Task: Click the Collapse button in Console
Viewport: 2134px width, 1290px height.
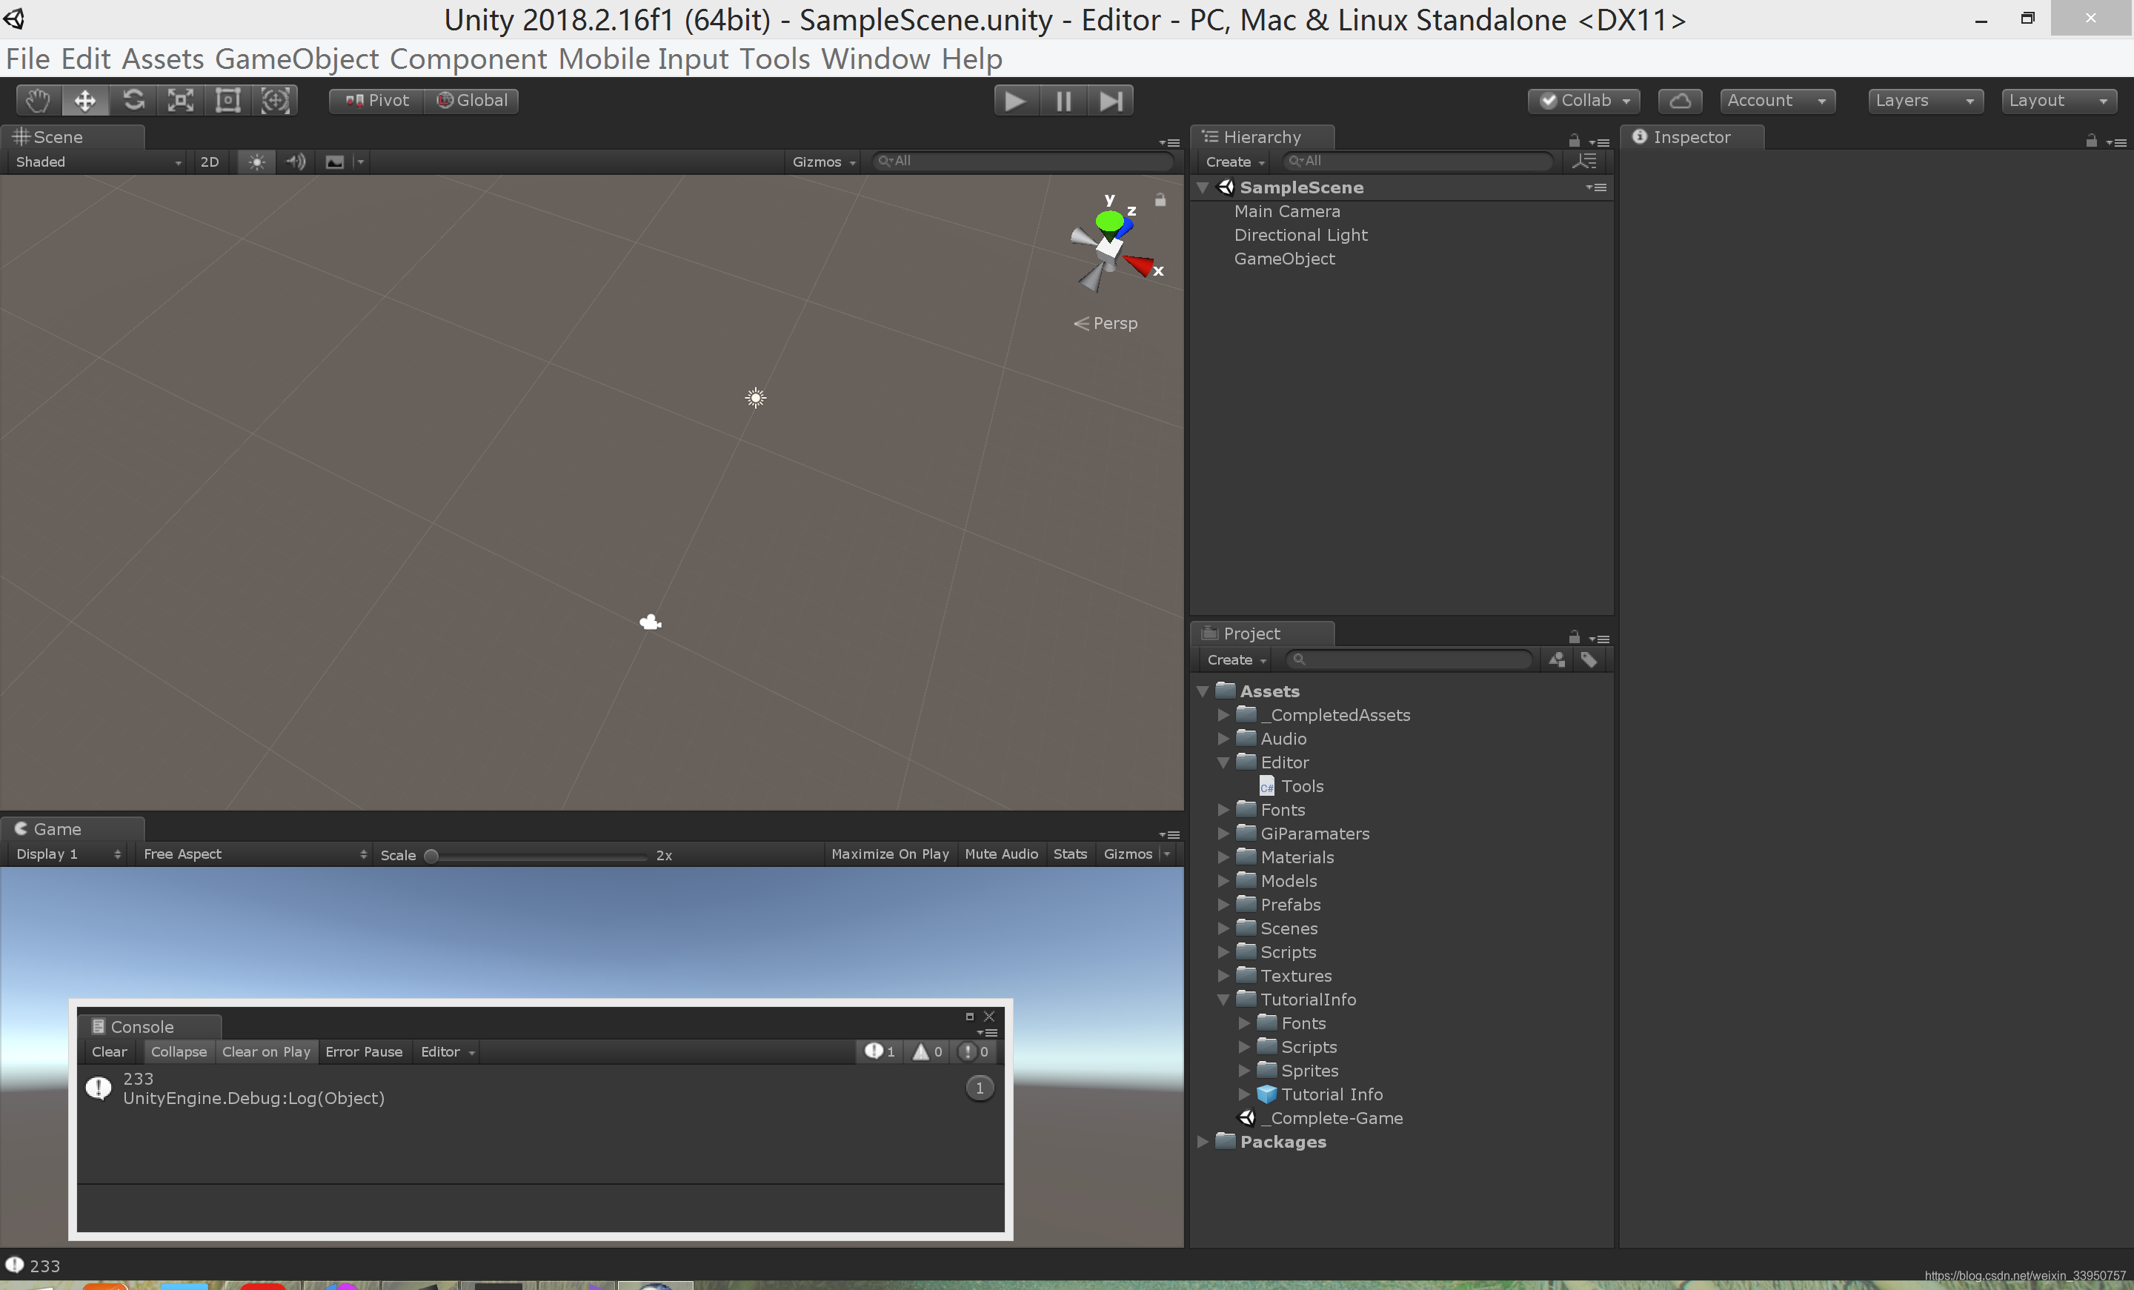Action: 177,1051
